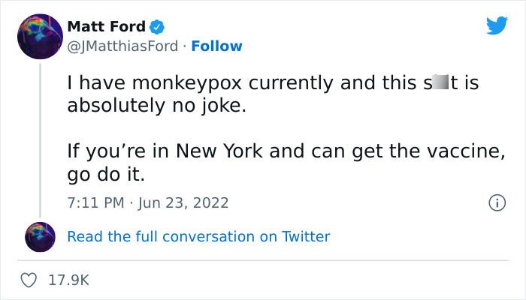Click Matt Ford's large profile avatar
The width and height of the screenshot is (526, 300).
pos(40,36)
